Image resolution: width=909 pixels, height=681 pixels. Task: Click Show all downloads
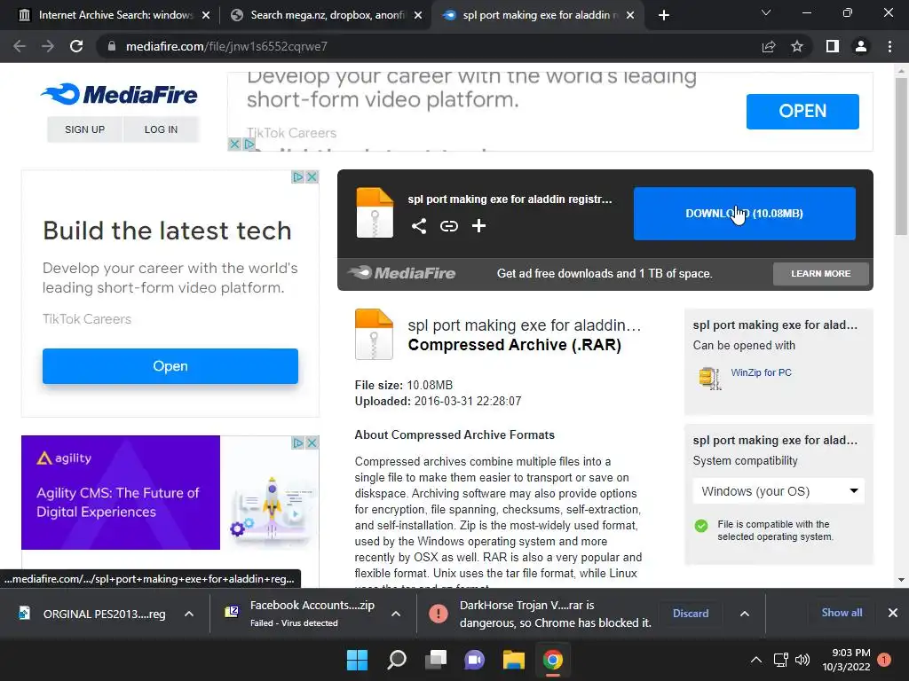pyautogui.click(x=842, y=613)
